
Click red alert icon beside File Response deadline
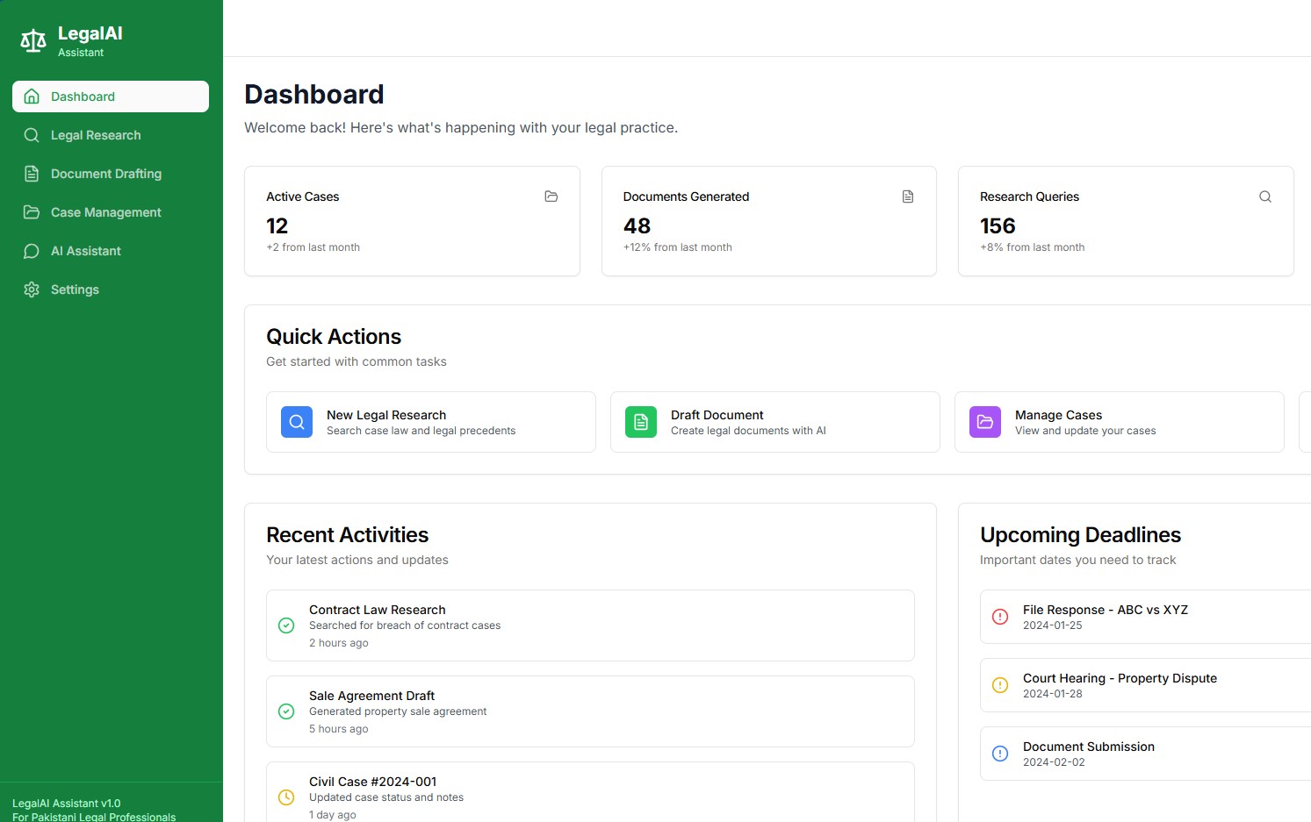click(1000, 617)
